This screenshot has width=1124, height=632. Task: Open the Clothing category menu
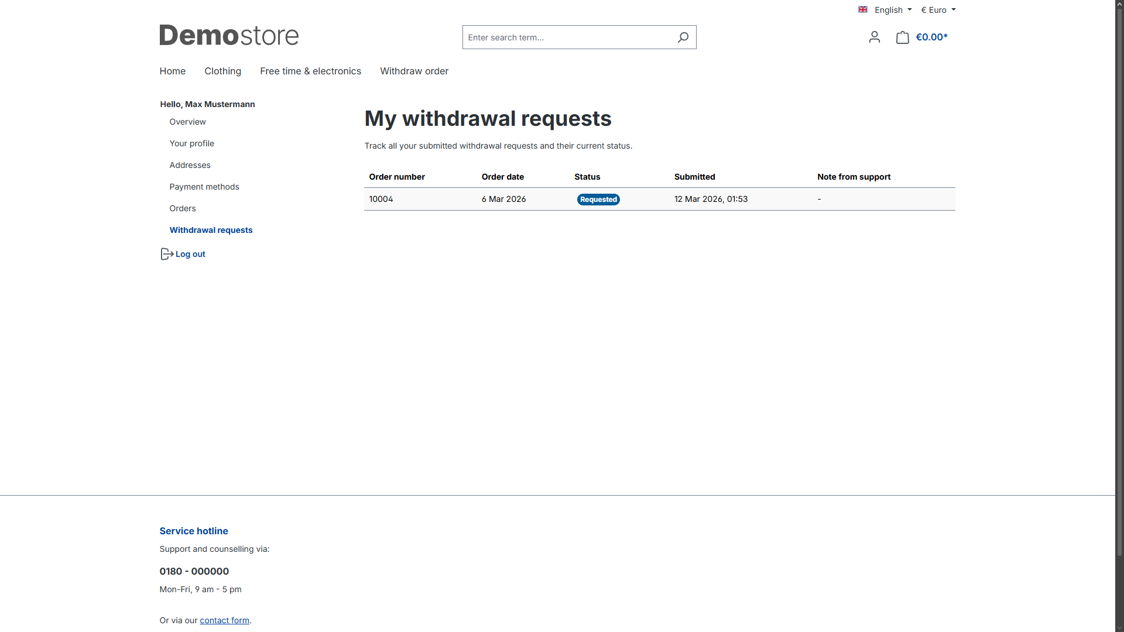(x=222, y=71)
